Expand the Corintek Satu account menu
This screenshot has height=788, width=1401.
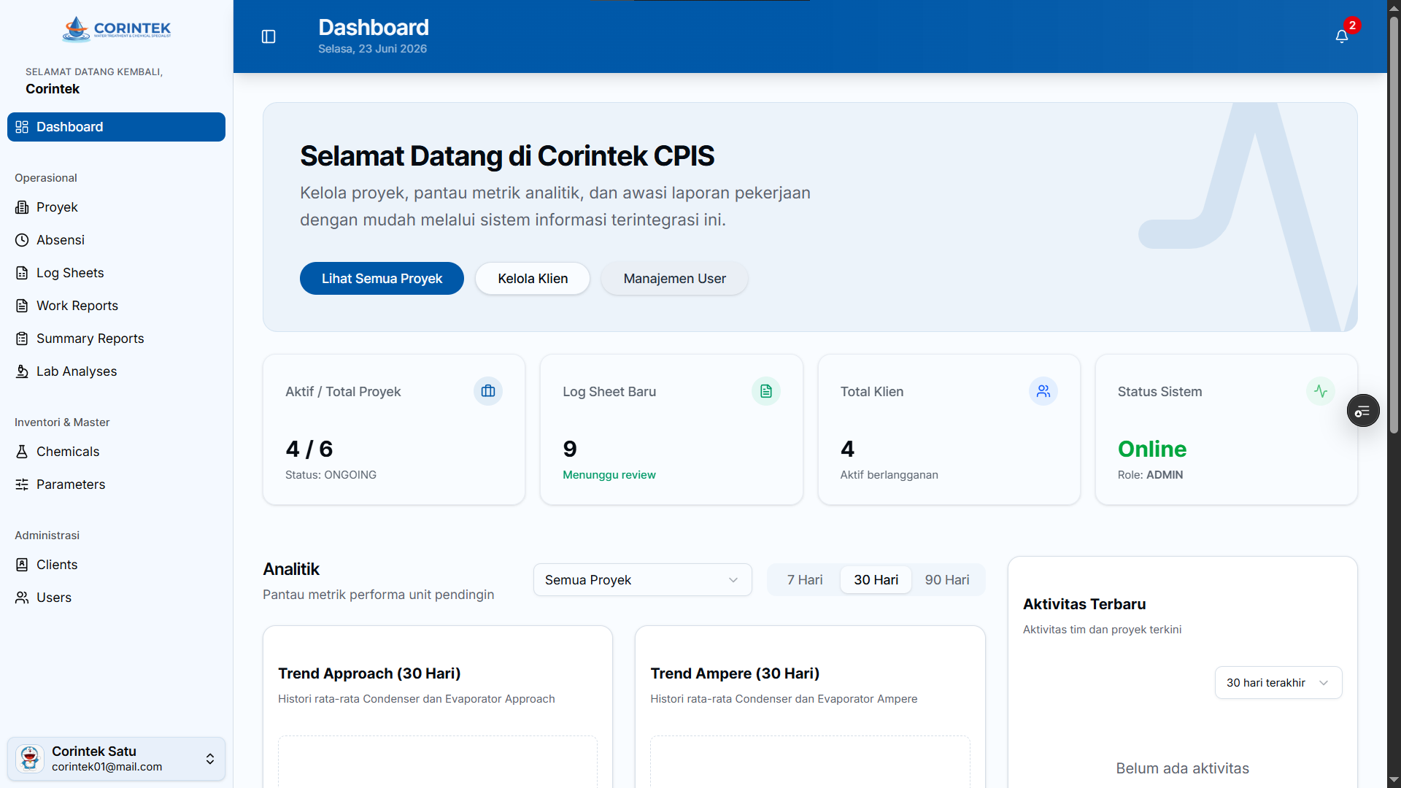[x=116, y=759]
